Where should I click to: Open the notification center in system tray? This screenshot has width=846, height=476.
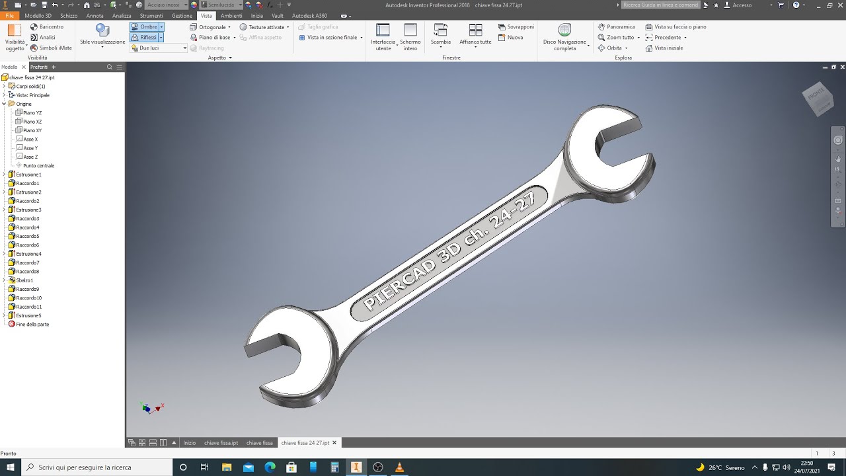[x=832, y=467]
